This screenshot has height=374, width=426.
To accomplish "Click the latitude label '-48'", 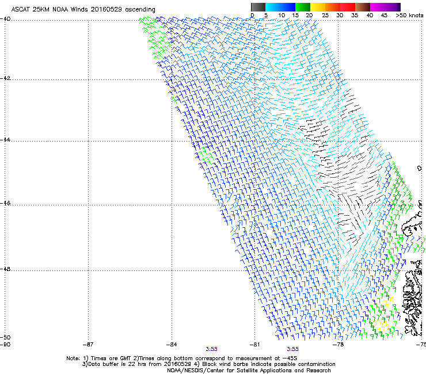I will pyautogui.click(x=5, y=269).
